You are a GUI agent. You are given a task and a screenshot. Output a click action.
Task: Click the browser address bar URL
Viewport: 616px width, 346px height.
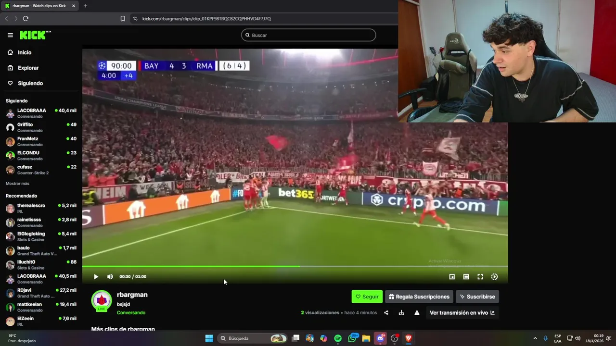(x=206, y=19)
